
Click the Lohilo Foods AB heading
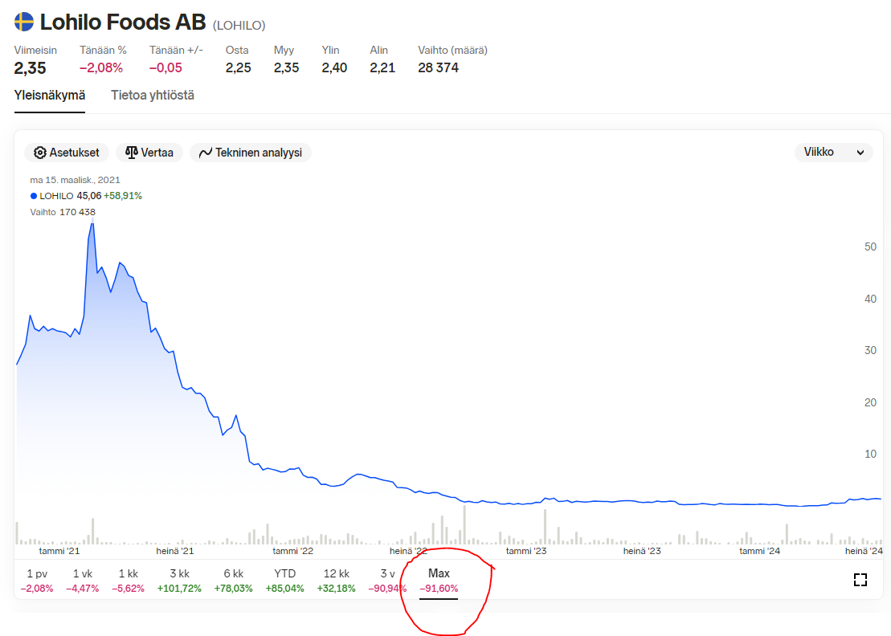[123, 22]
